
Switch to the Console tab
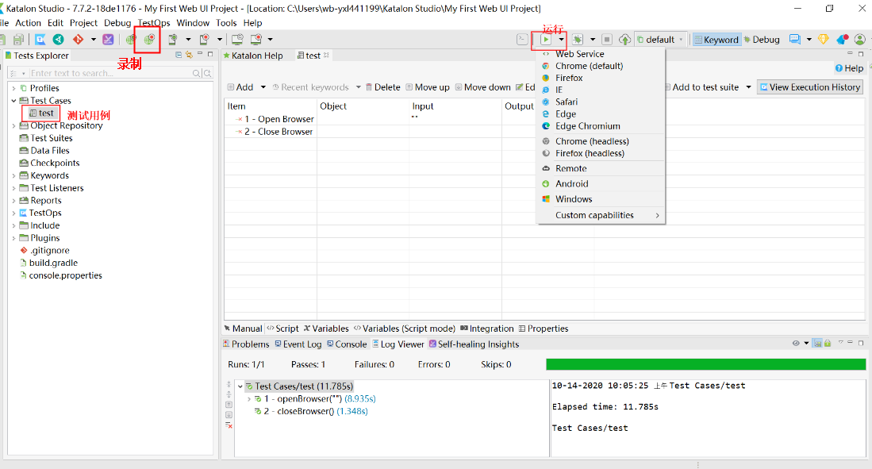[347, 344]
